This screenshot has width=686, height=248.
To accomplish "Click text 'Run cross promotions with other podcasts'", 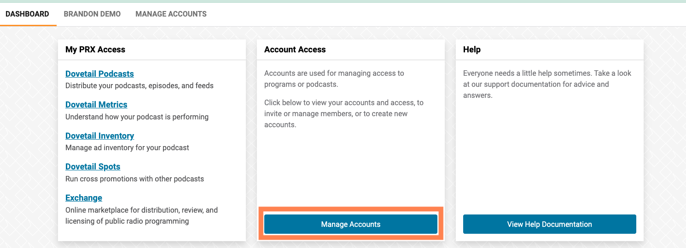I will tap(134, 179).
